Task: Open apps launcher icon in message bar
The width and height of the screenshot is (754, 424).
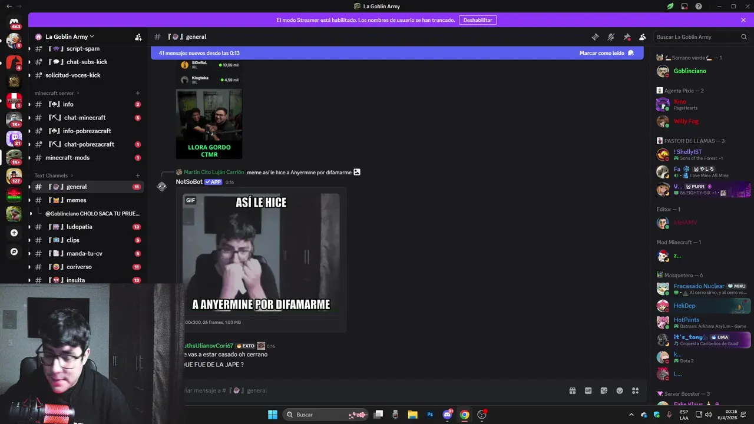Action: click(636, 390)
